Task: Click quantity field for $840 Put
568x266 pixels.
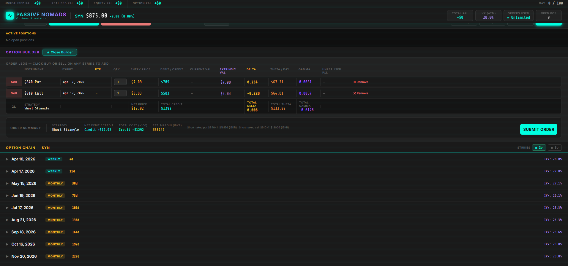Action: pos(120,82)
